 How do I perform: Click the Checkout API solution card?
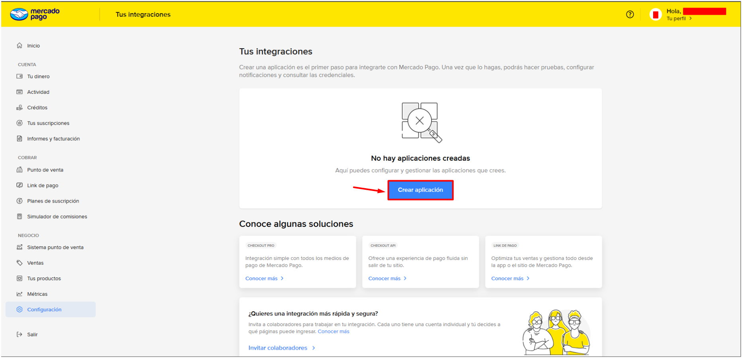click(x=420, y=262)
